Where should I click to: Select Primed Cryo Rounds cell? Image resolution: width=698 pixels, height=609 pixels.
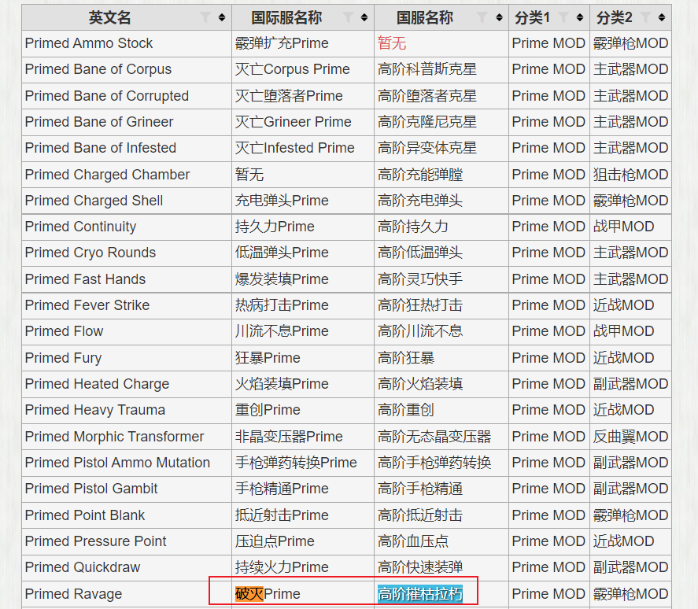[127, 253]
